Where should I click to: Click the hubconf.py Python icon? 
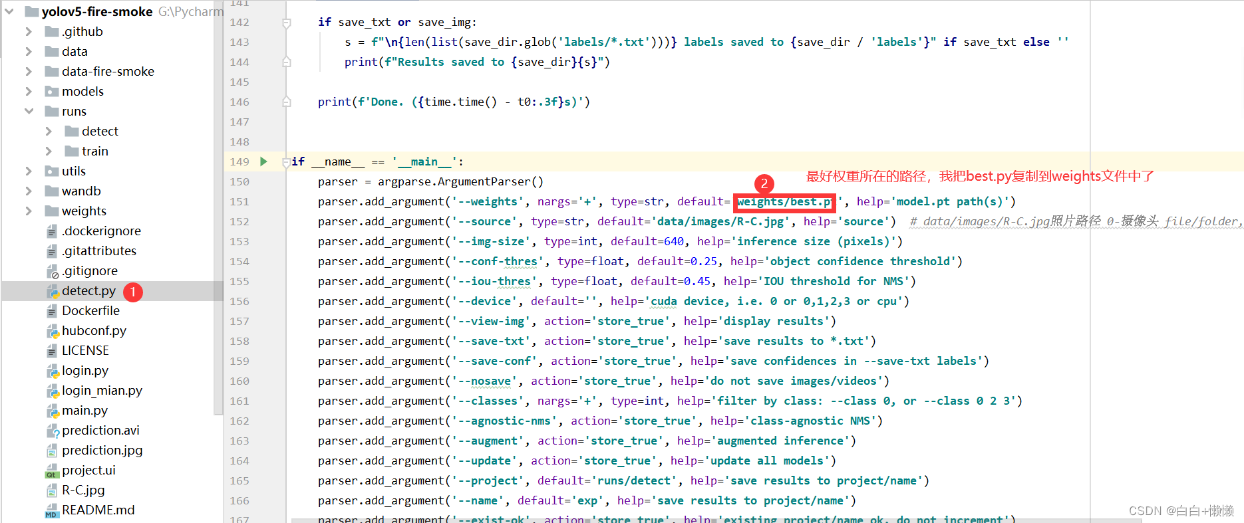click(52, 331)
